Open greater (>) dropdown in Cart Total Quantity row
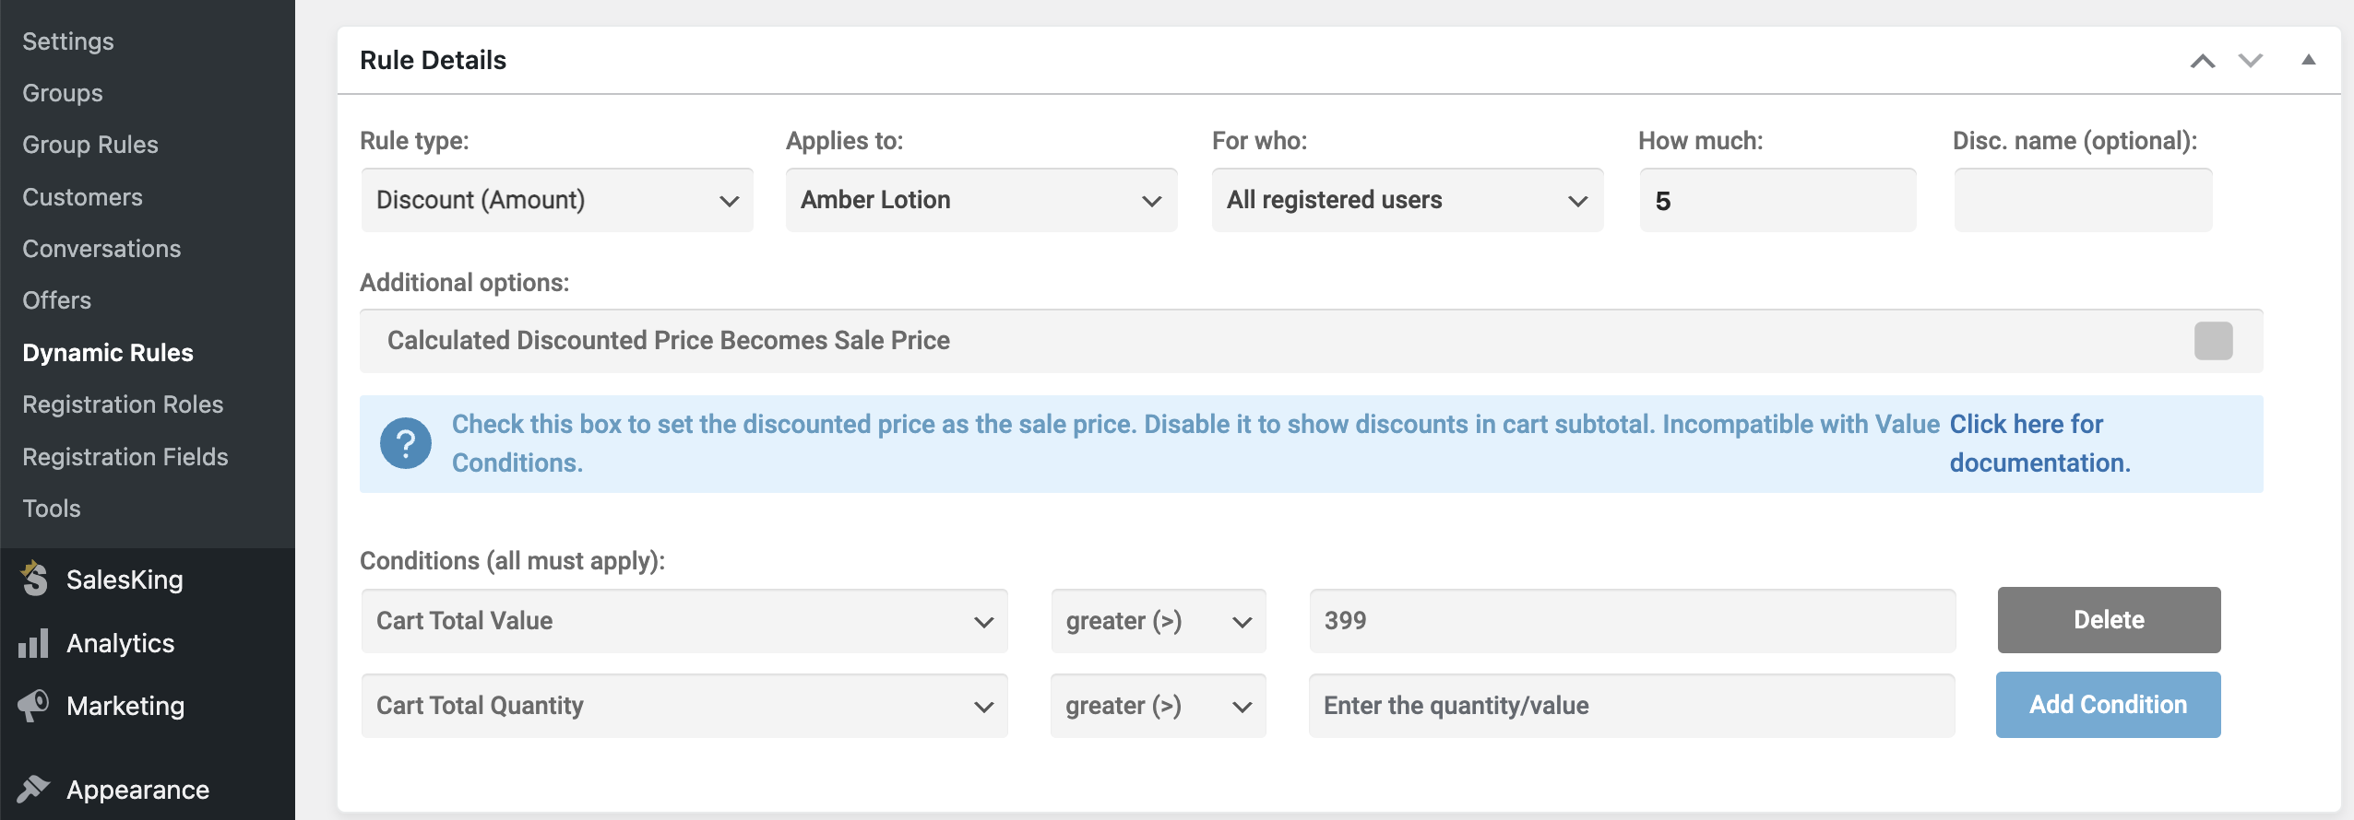Viewport: 2354px width, 820px height. coord(1159,706)
